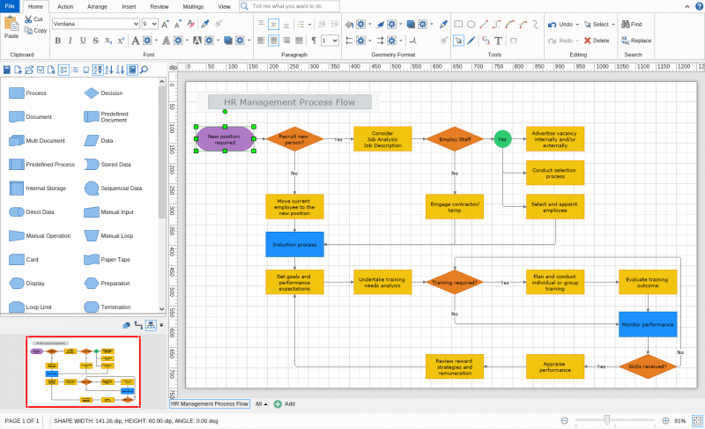The width and height of the screenshot is (705, 429).
Task: Click the shape search magnifier icon
Action: point(144,70)
